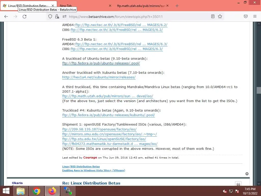Click Firefox taskbar icon
Image resolution: width=261 pixels, height=196 pixels.
(x=52, y=191)
